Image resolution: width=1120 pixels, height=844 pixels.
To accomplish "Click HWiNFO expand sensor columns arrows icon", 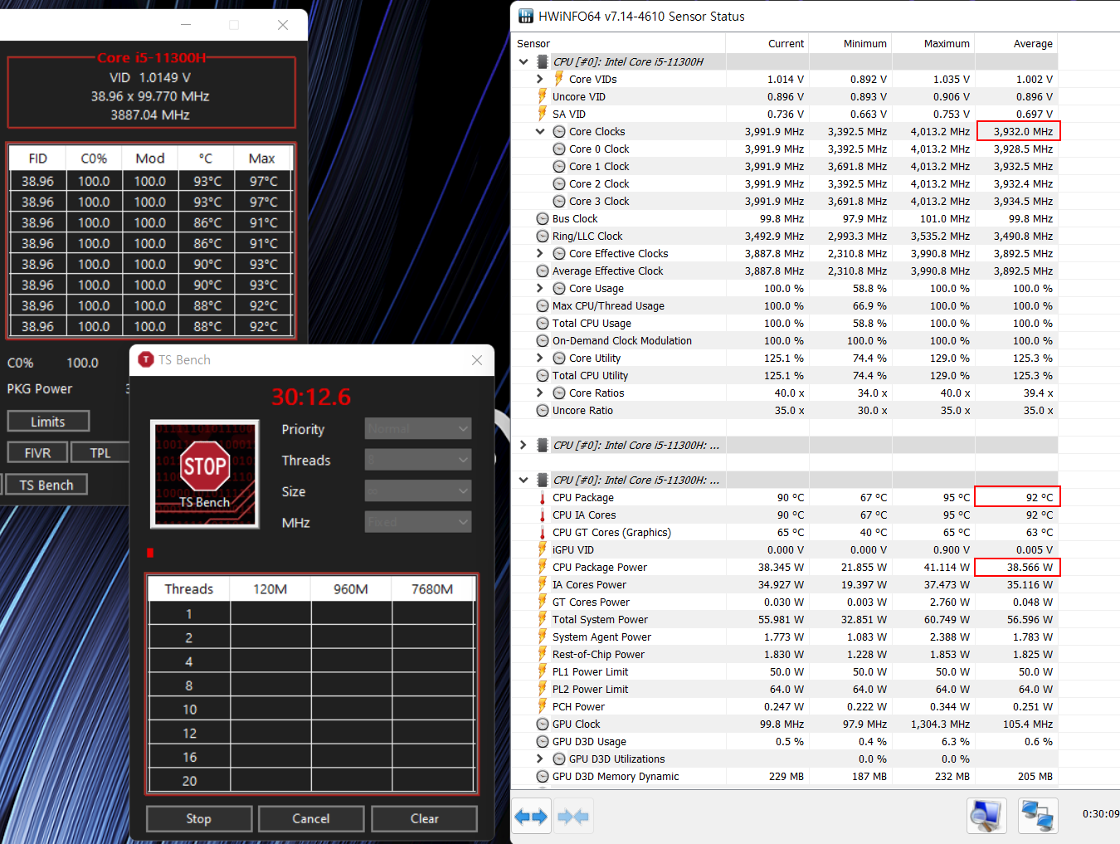I will 531,817.
